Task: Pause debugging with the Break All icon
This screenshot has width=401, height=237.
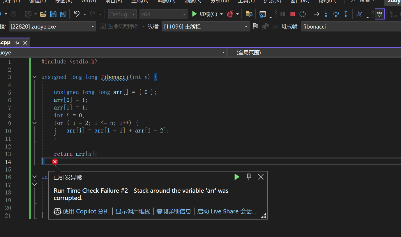Action: (283, 14)
